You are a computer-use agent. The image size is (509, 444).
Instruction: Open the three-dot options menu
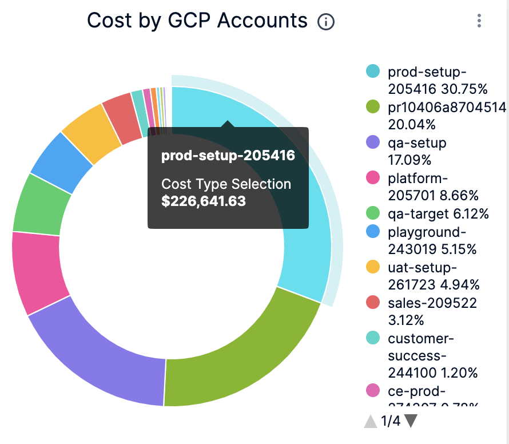pos(479,21)
